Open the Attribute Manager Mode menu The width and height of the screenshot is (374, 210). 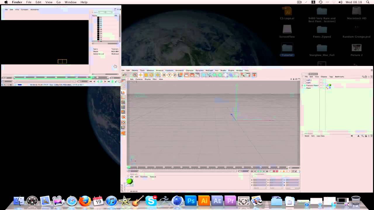(307, 136)
